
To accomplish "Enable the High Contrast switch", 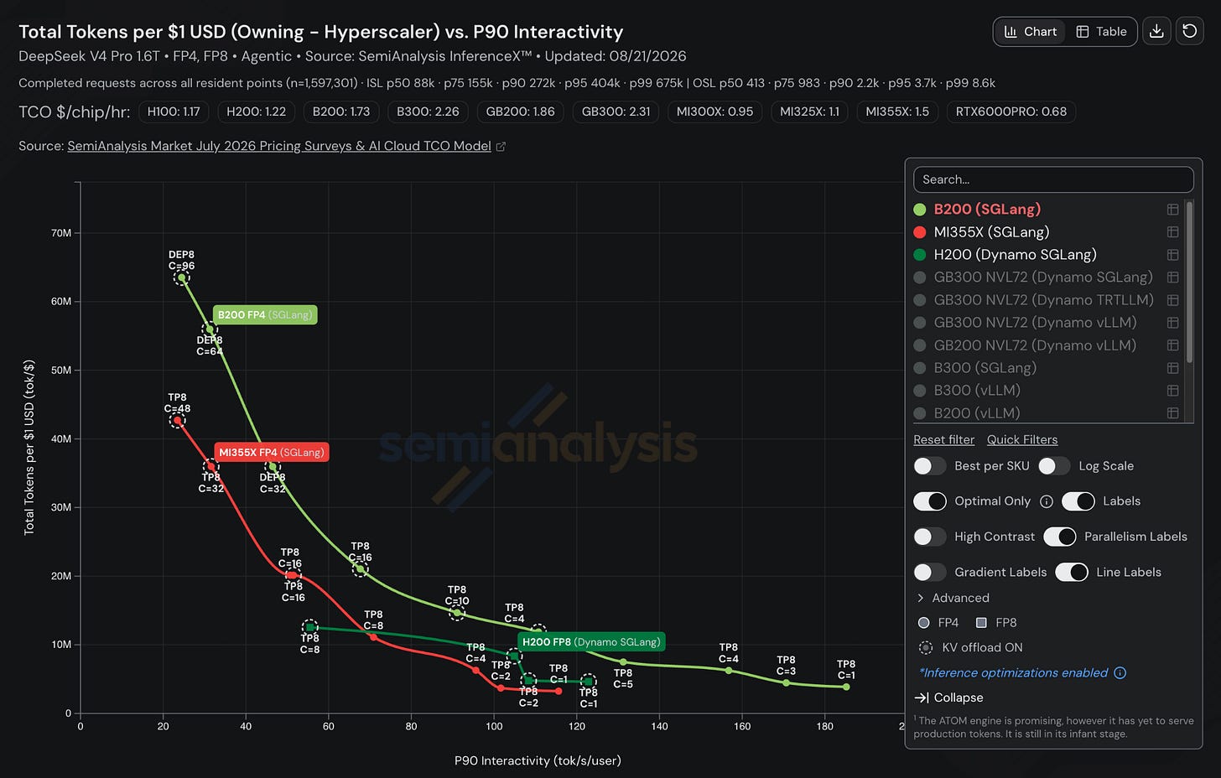I will [x=929, y=537].
